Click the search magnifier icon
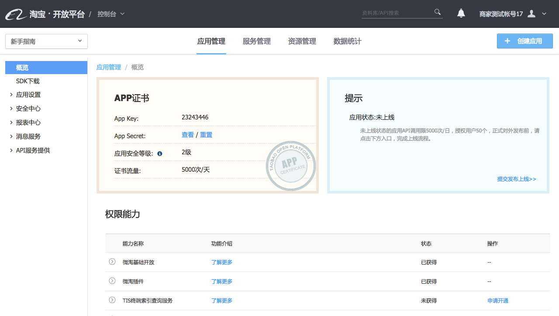This screenshot has height=316, width=559. pos(437,12)
